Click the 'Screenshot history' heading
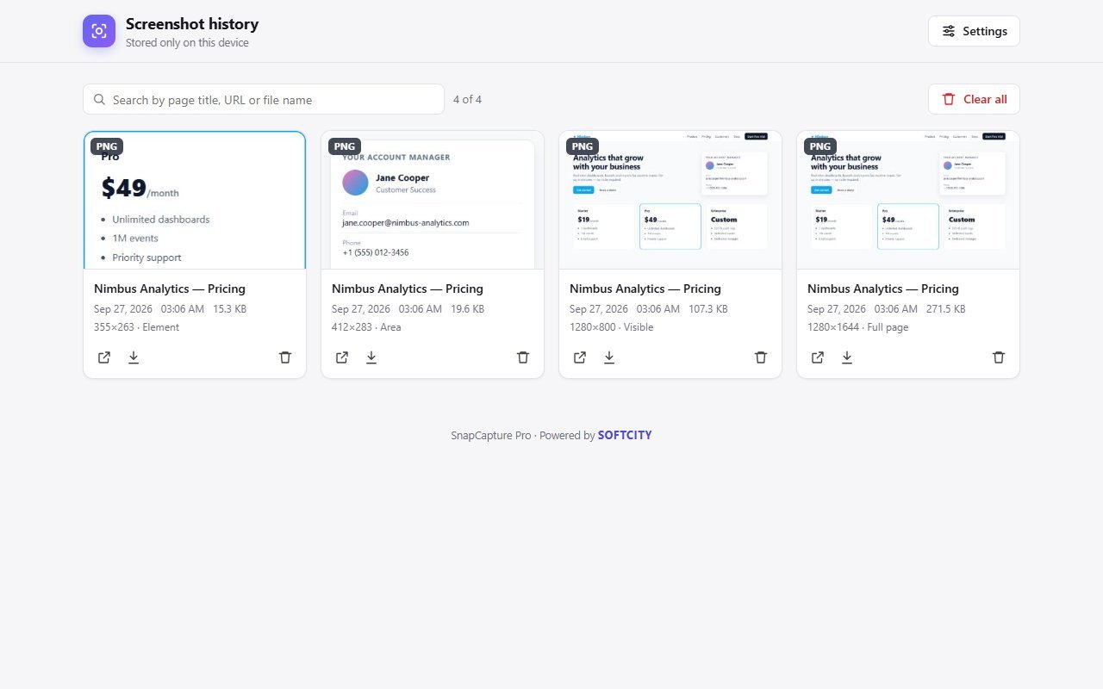This screenshot has height=689, width=1103. coord(192,24)
